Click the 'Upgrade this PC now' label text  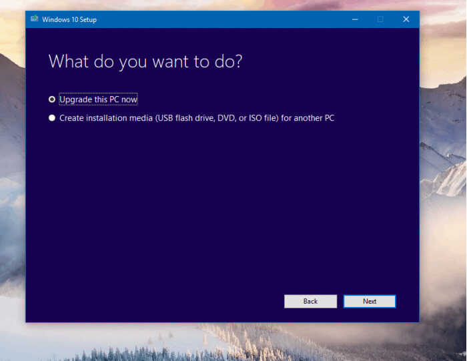(x=98, y=99)
